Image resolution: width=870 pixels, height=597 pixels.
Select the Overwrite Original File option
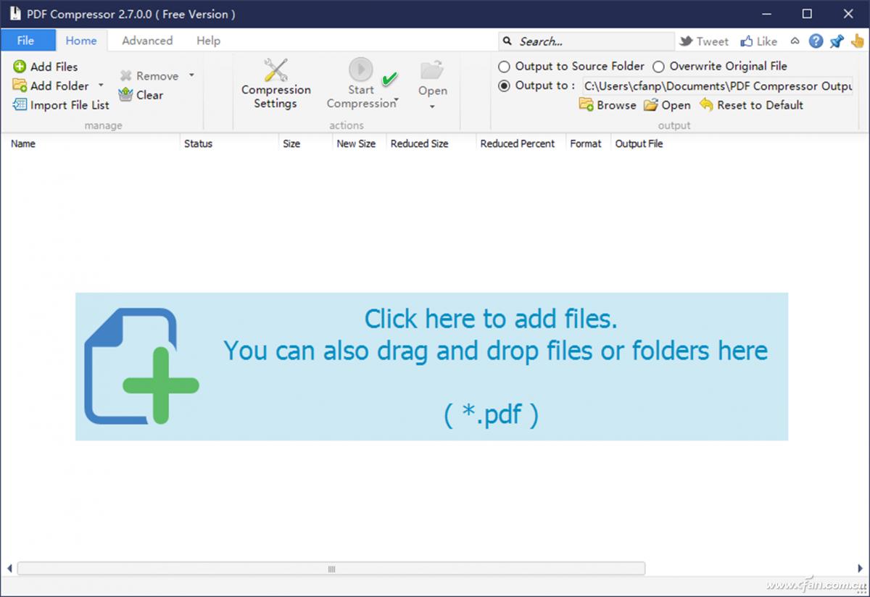coord(719,67)
